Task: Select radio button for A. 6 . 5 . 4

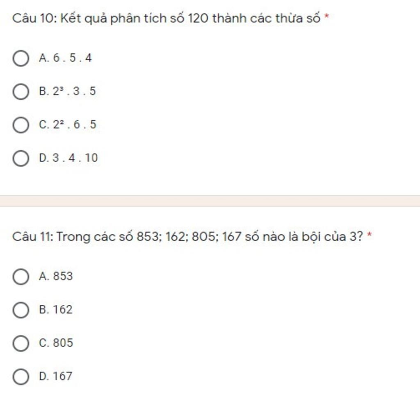Action: pos(21,58)
